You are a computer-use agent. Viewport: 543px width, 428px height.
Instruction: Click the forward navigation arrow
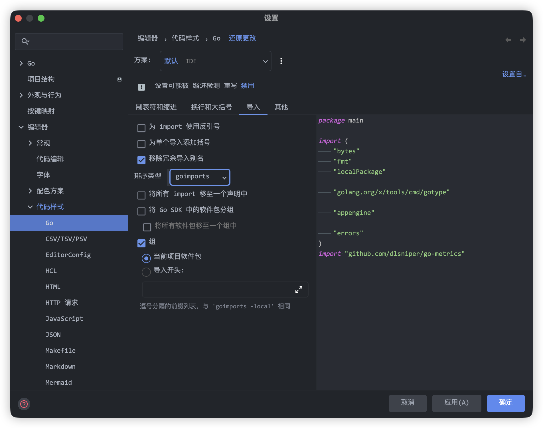(x=522, y=40)
